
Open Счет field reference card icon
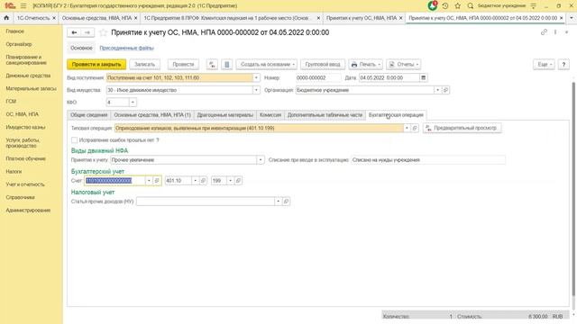pos(157,181)
